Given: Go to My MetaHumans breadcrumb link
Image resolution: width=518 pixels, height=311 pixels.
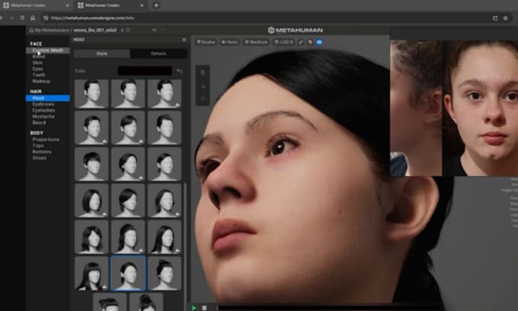Looking at the screenshot, I should pyautogui.click(x=50, y=30).
